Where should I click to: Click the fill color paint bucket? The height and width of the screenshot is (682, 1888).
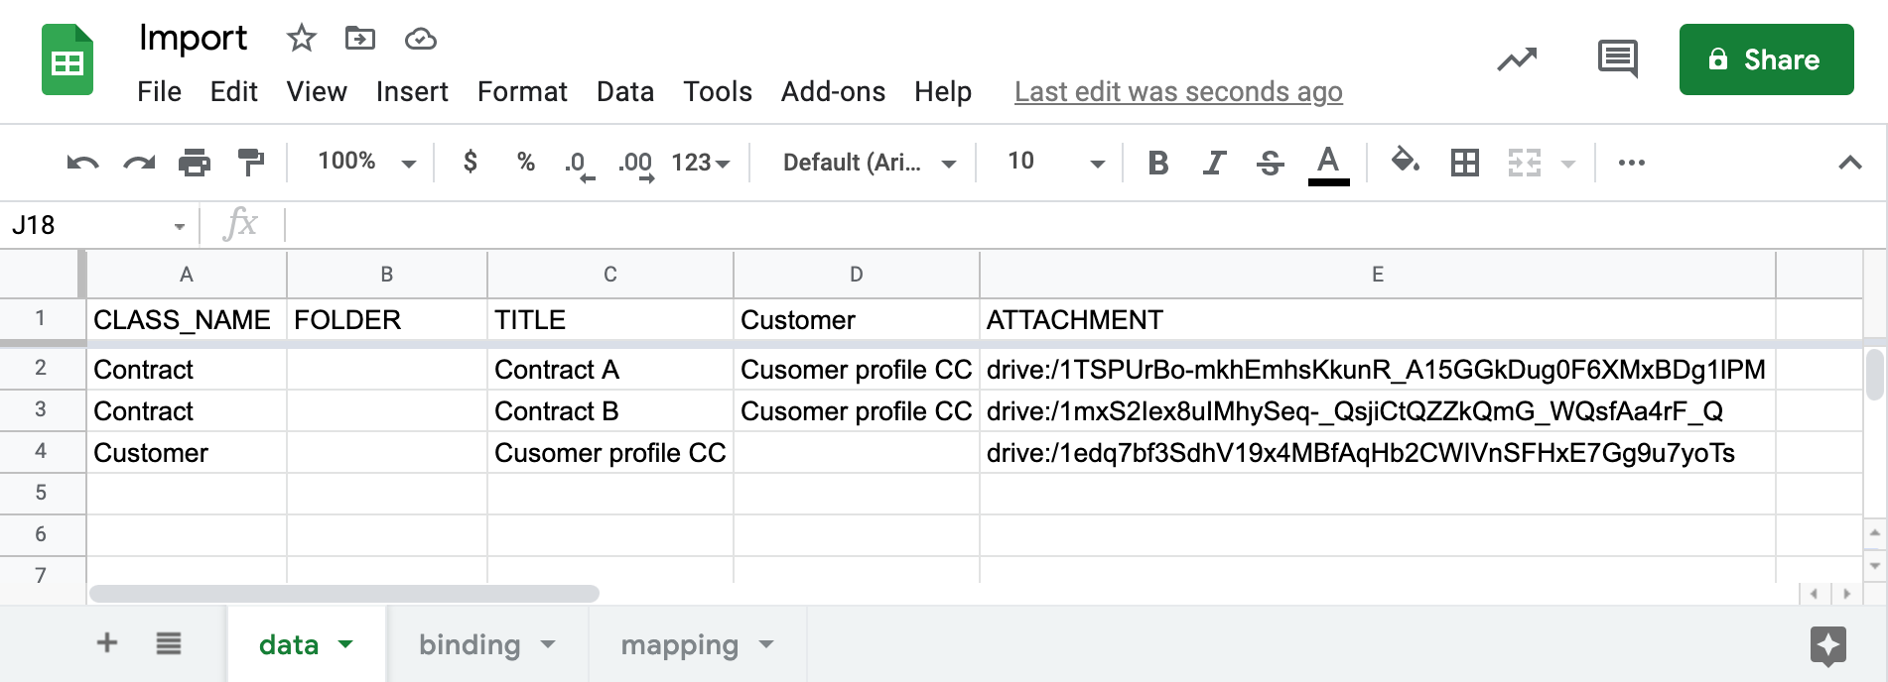pos(1405,161)
